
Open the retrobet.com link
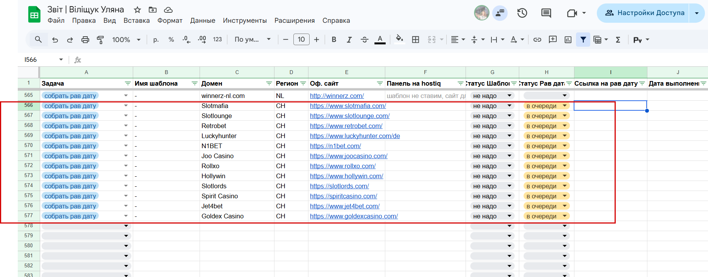pos(346,126)
